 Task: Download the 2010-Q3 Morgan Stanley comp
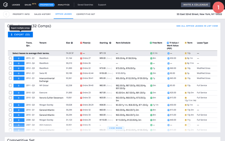[x=19, y=105]
